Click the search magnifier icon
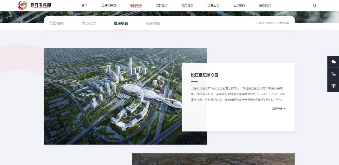This screenshot has width=339, height=165. [315, 5]
